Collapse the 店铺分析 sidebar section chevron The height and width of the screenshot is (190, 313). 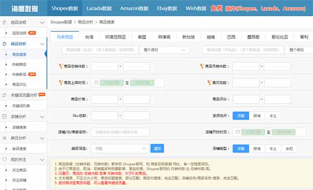(42, 117)
